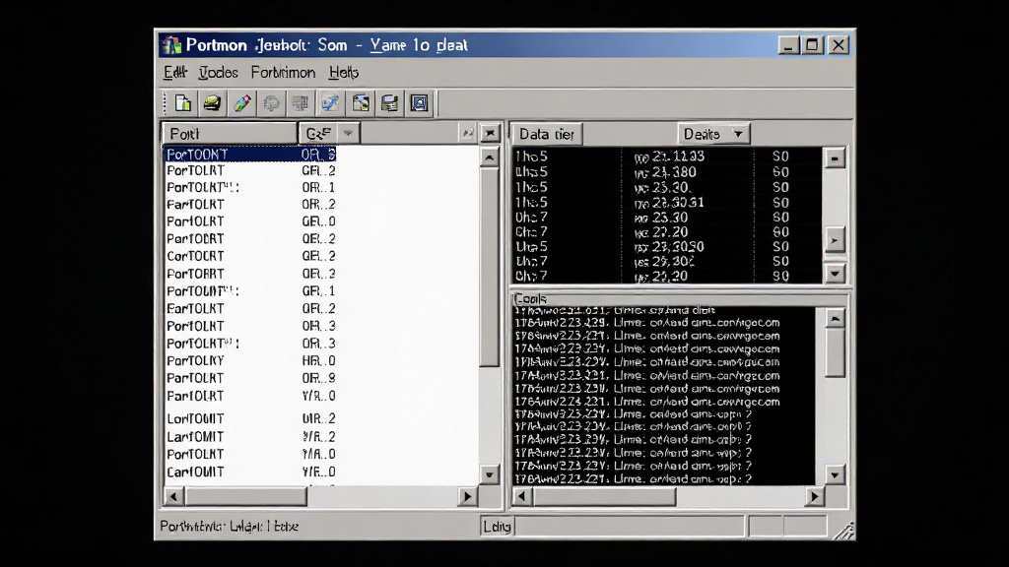Click the port list vertical scrollbar thumb
The height and width of the screenshot is (567, 1009).
click(489, 267)
